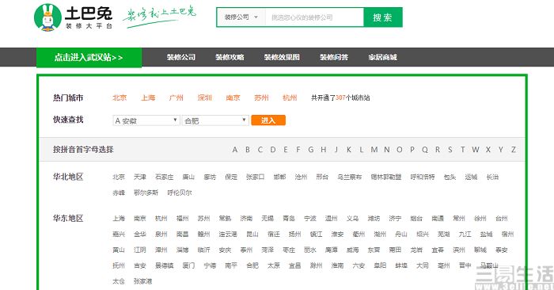
Task: Expand the city dropdown showing 合肥
Action: coord(215,120)
